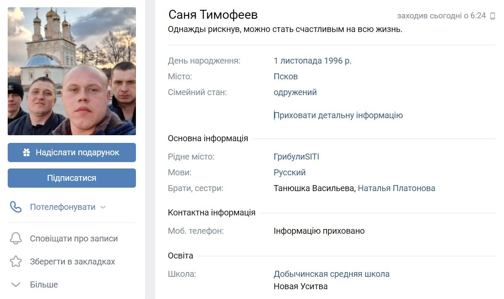Screen dimensions: 504x299
Task: Expand the Більше menu chevron
Action: tap(16, 284)
